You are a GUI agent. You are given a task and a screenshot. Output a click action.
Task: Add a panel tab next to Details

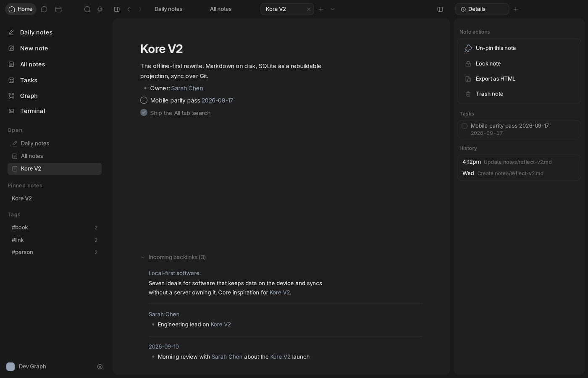pos(516,9)
